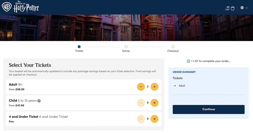Click the order timer clock icon
The width and height of the screenshot is (253, 133).
[188, 61]
